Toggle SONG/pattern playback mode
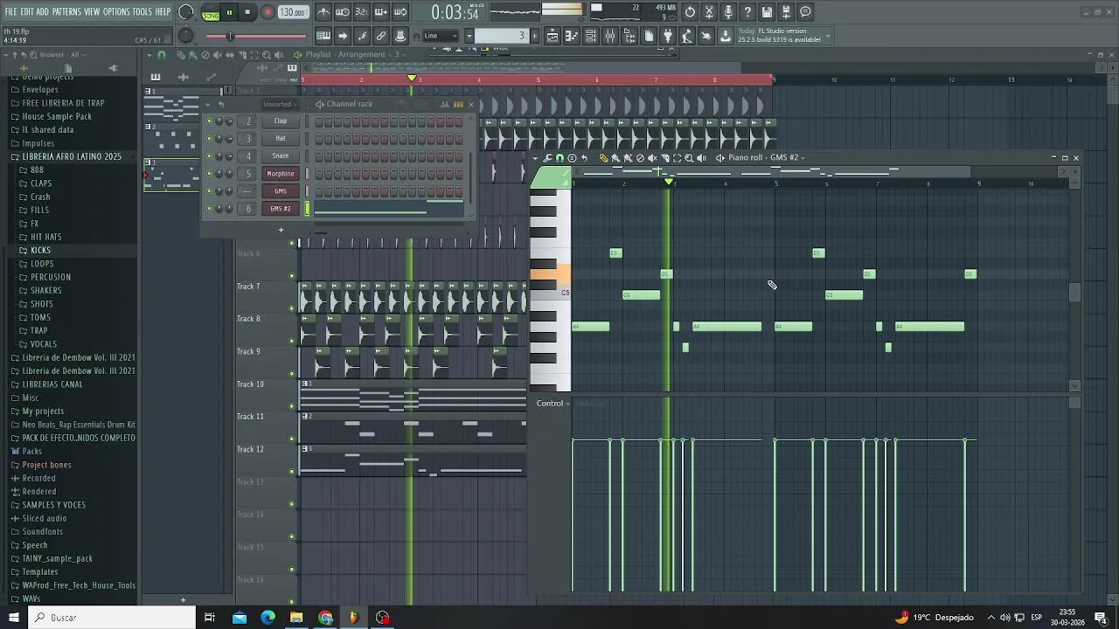1119x629 pixels. point(211,13)
